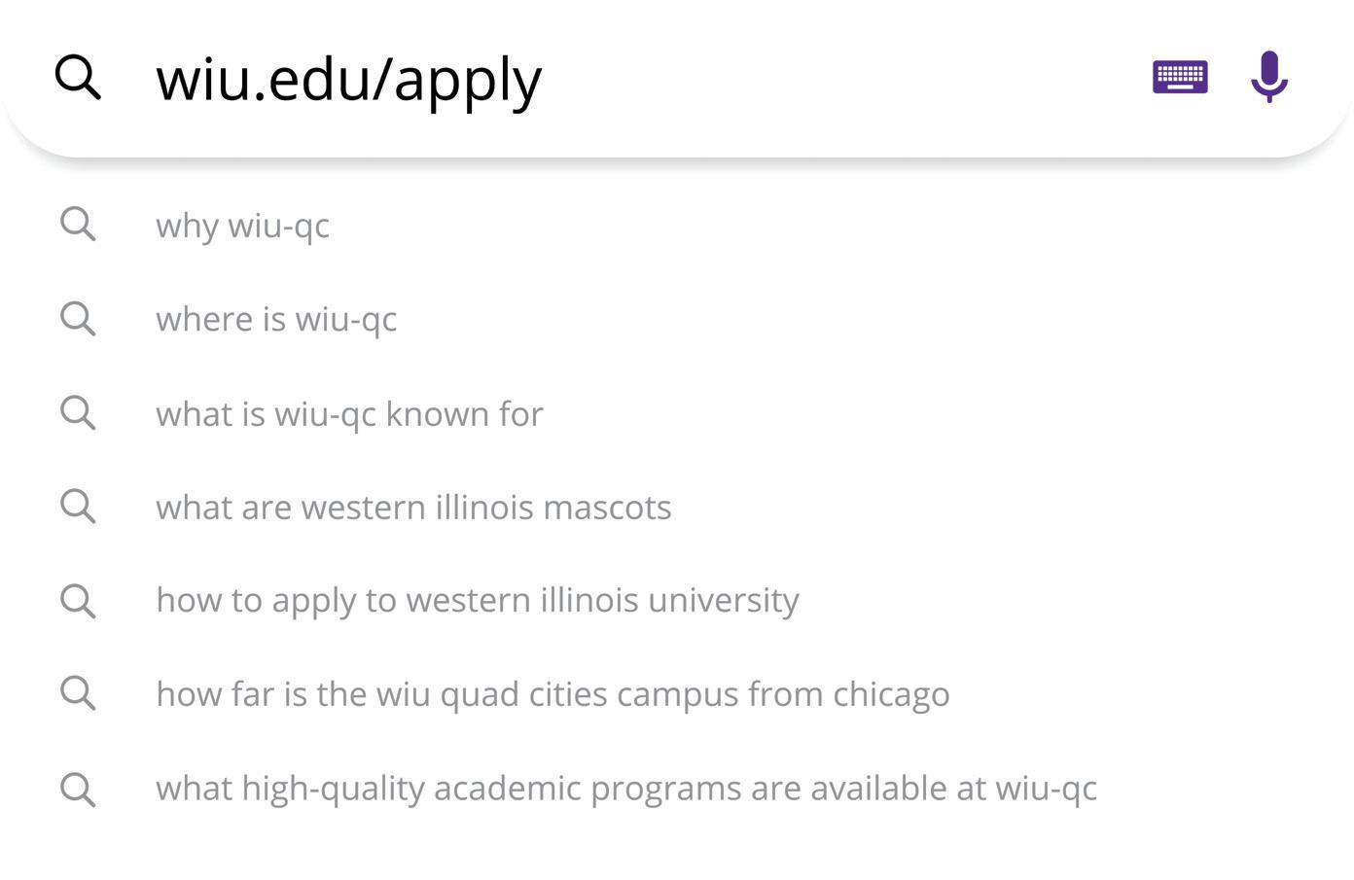Pick 'how to apply to western illinois university'
Image resolution: width=1354 pixels, height=880 pixels.
coord(477,601)
